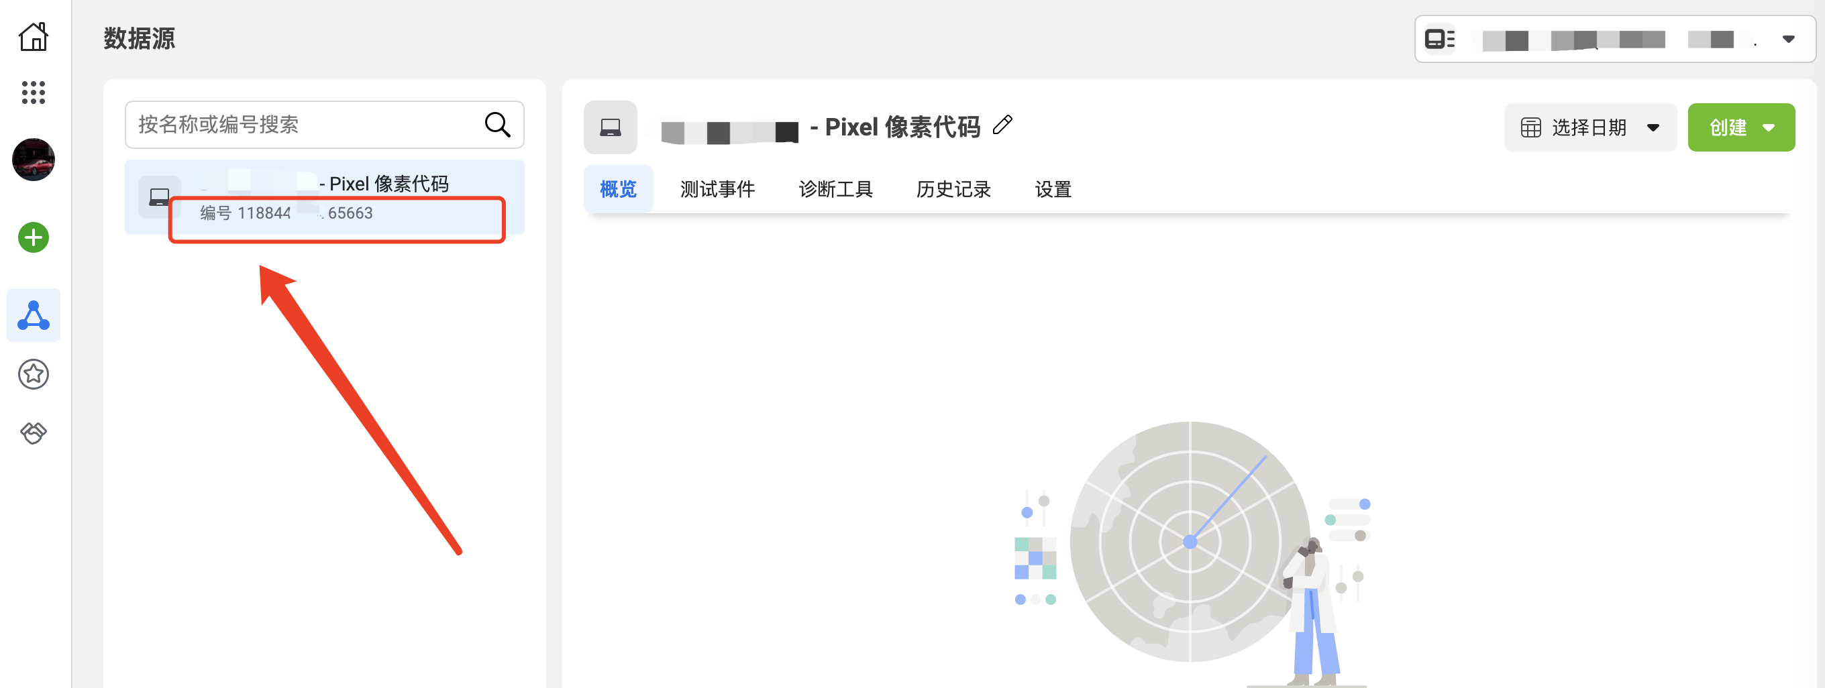Click the calendar icon on 选择日期
Screen dimensions: 1825x688
click(x=1532, y=127)
